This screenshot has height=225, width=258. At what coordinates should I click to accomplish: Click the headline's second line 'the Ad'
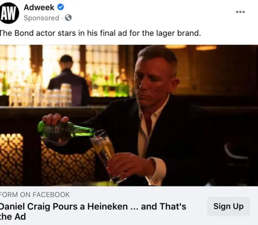[13, 217]
